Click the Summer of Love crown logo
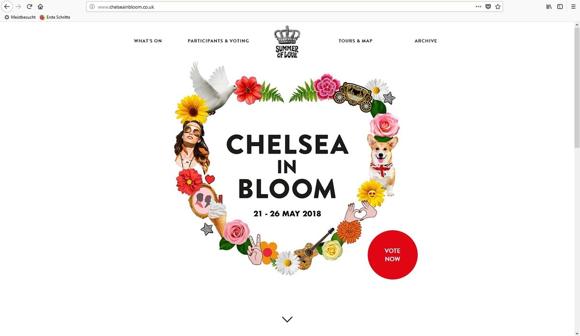 click(x=287, y=42)
